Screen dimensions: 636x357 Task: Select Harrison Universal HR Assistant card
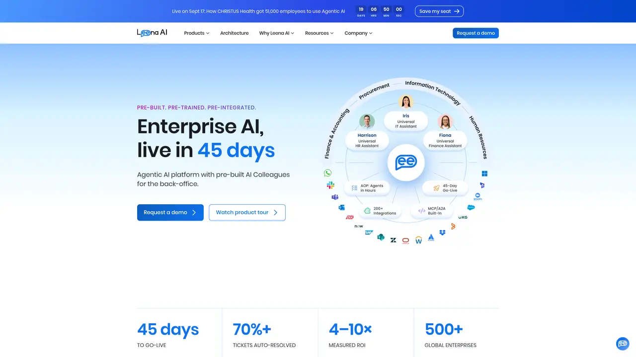click(x=367, y=140)
